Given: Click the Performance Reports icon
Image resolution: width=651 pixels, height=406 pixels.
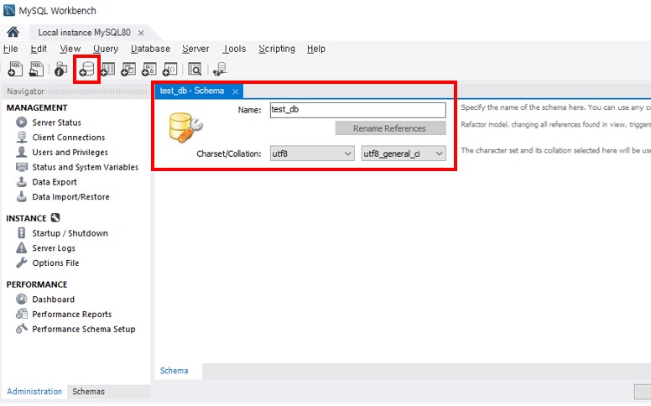Looking at the screenshot, I should coord(22,314).
